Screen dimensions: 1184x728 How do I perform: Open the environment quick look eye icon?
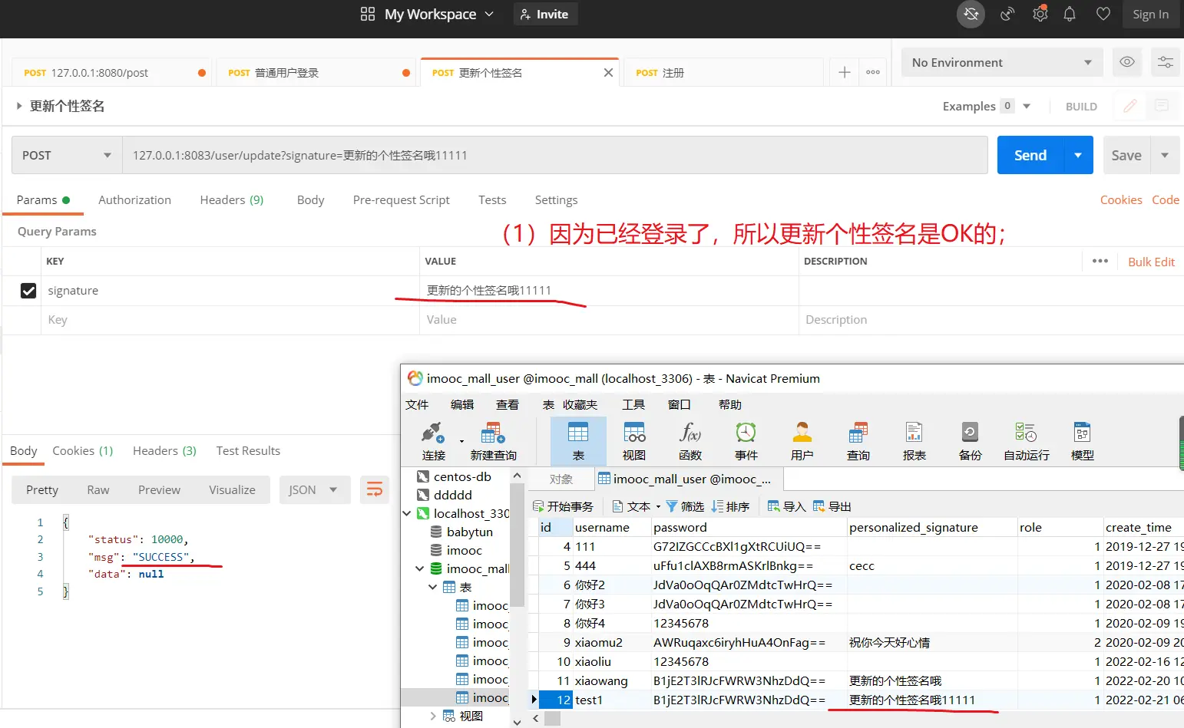tap(1126, 62)
